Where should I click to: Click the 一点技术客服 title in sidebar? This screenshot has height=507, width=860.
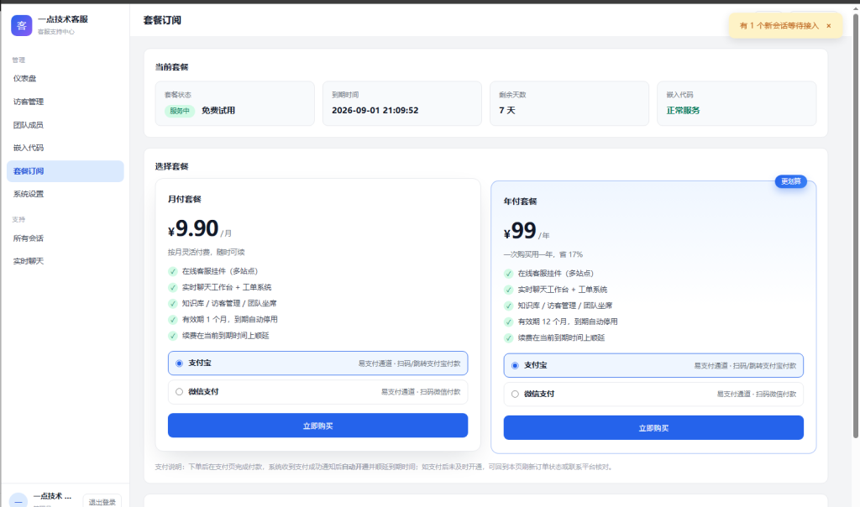(62, 19)
